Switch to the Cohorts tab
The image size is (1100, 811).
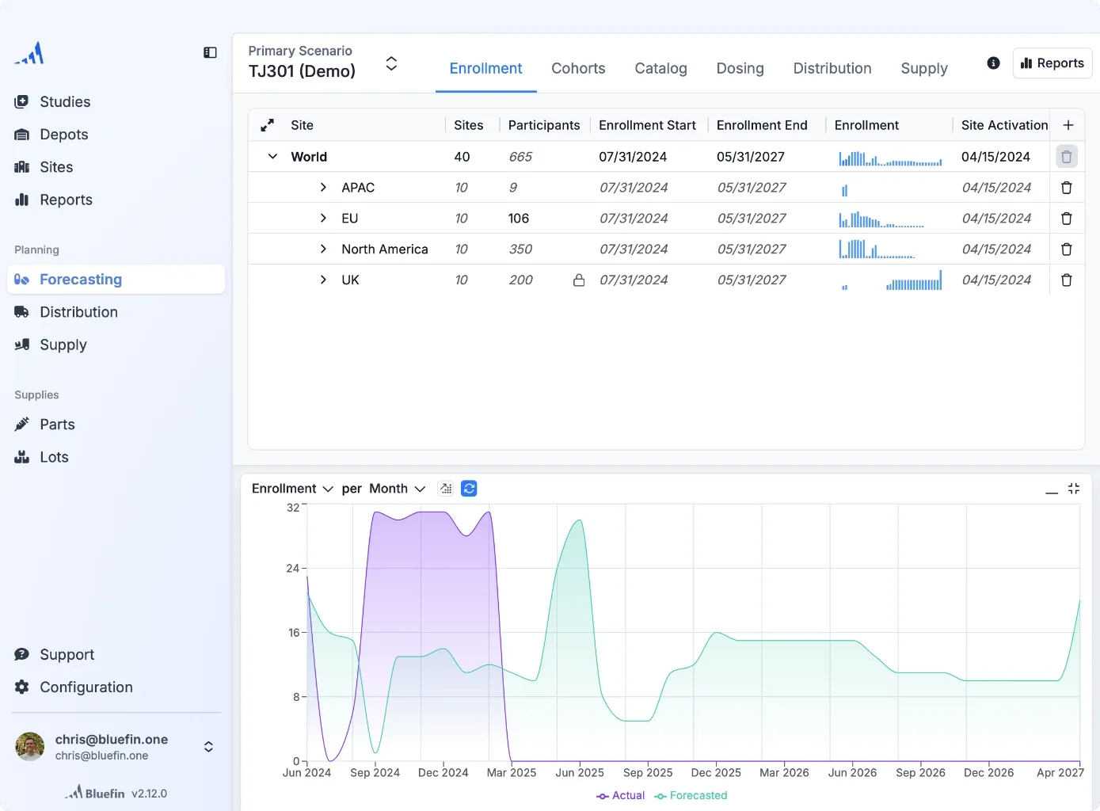[x=578, y=68]
